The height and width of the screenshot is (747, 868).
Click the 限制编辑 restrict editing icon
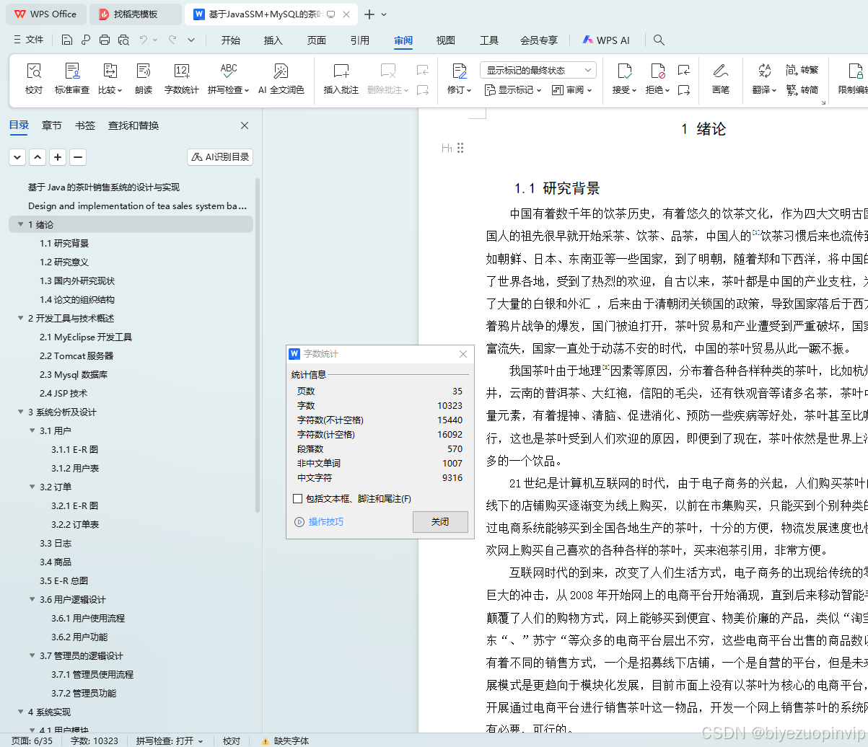click(855, 71)
